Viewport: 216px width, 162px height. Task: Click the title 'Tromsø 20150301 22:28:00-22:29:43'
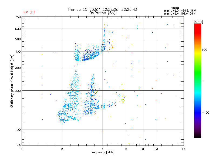pos(102,9)
